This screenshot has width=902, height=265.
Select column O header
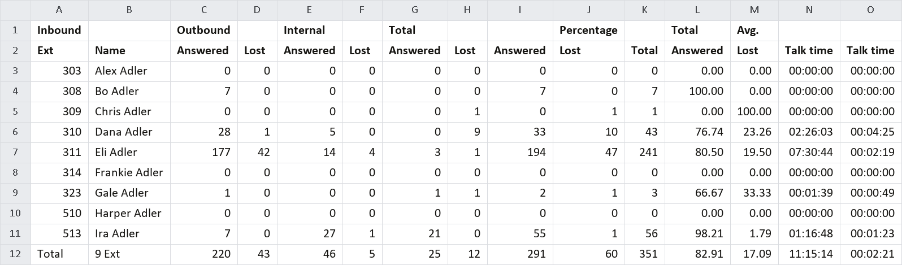coord(871,10)
